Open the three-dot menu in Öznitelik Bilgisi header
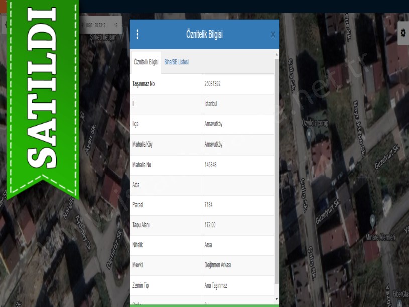Viewport: 409px width, 307px height. (x=137, y=34)
